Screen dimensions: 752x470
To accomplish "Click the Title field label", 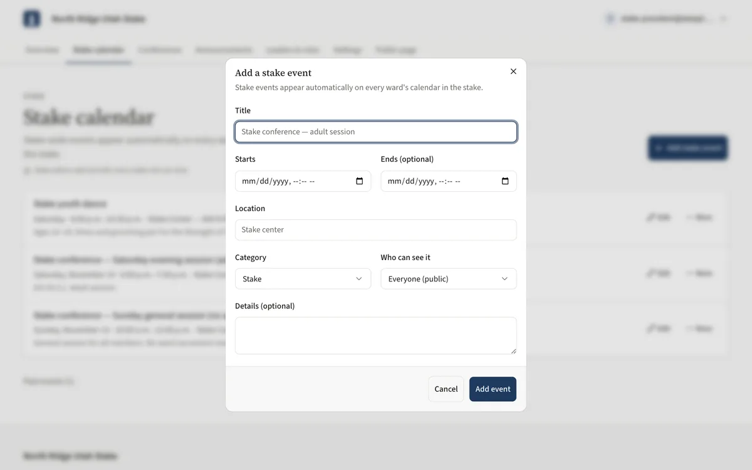I will pyautogui.click(x=243, y=110).
